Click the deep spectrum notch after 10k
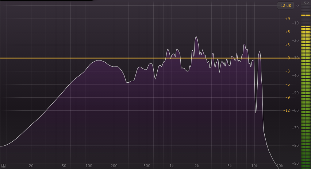This screenshot has width=311, height=169. [256, 112]
